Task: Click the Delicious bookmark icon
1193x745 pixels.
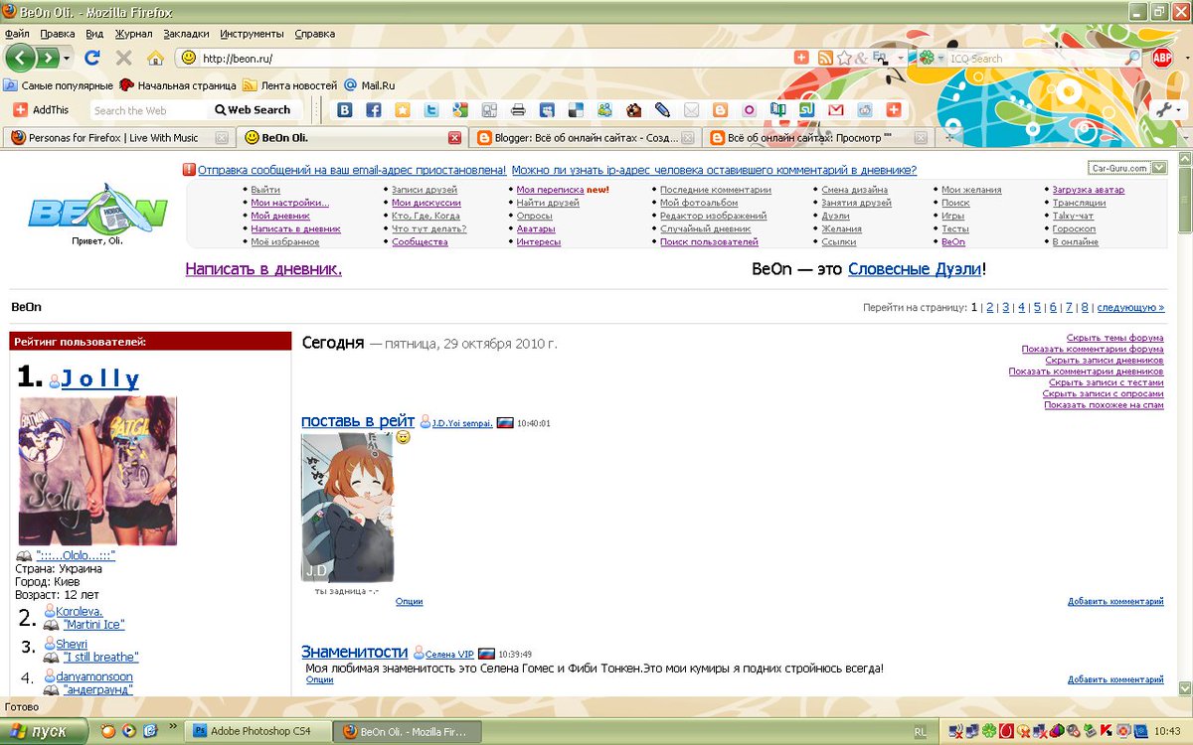Action: 576,110
